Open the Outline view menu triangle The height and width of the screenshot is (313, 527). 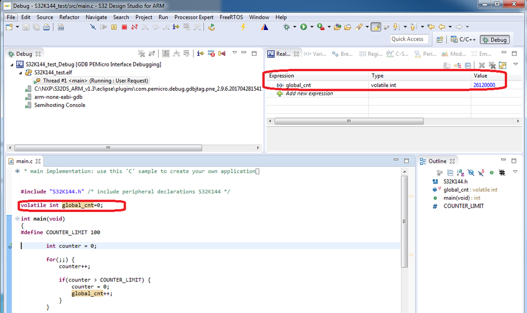coord(515,172)
